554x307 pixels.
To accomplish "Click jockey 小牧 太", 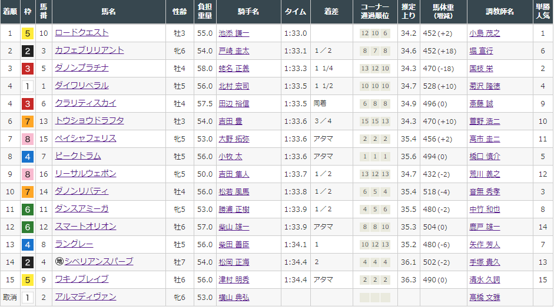I will click(x=230, y=157).
